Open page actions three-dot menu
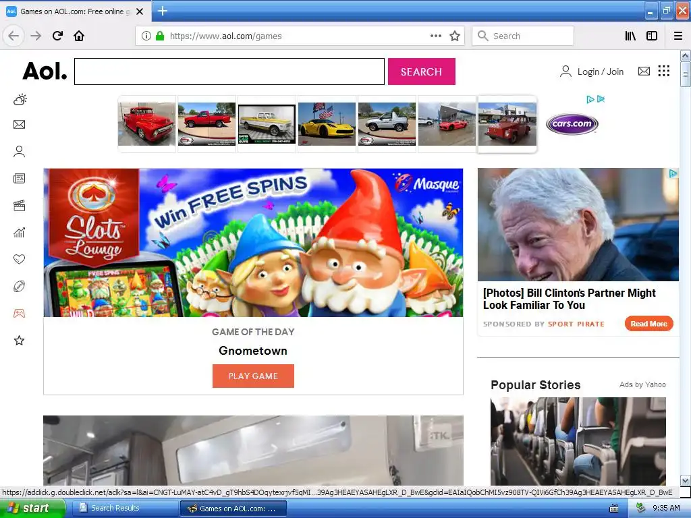This screenshot has width=691, height=518. click(x=435, y=36)
